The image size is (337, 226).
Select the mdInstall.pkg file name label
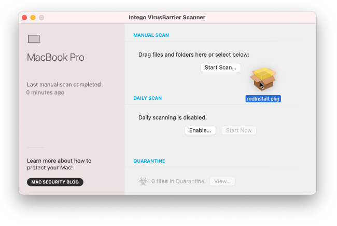263,99
